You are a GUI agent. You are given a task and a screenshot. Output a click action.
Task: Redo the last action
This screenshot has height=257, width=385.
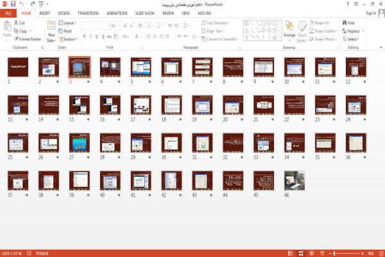point(33,4)
